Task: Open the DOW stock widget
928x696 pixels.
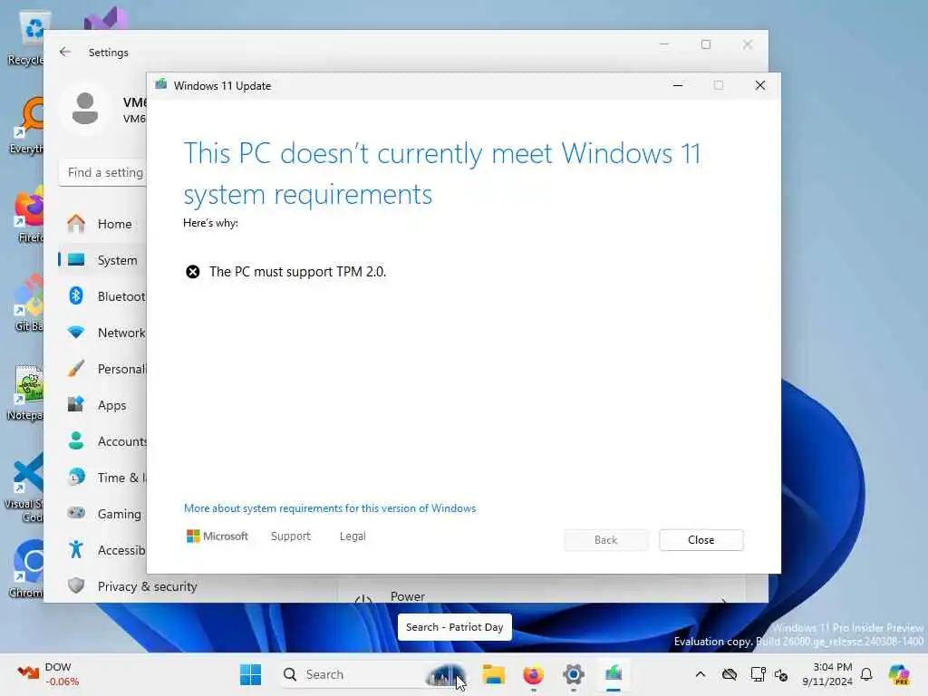Action: click(48, 674)
